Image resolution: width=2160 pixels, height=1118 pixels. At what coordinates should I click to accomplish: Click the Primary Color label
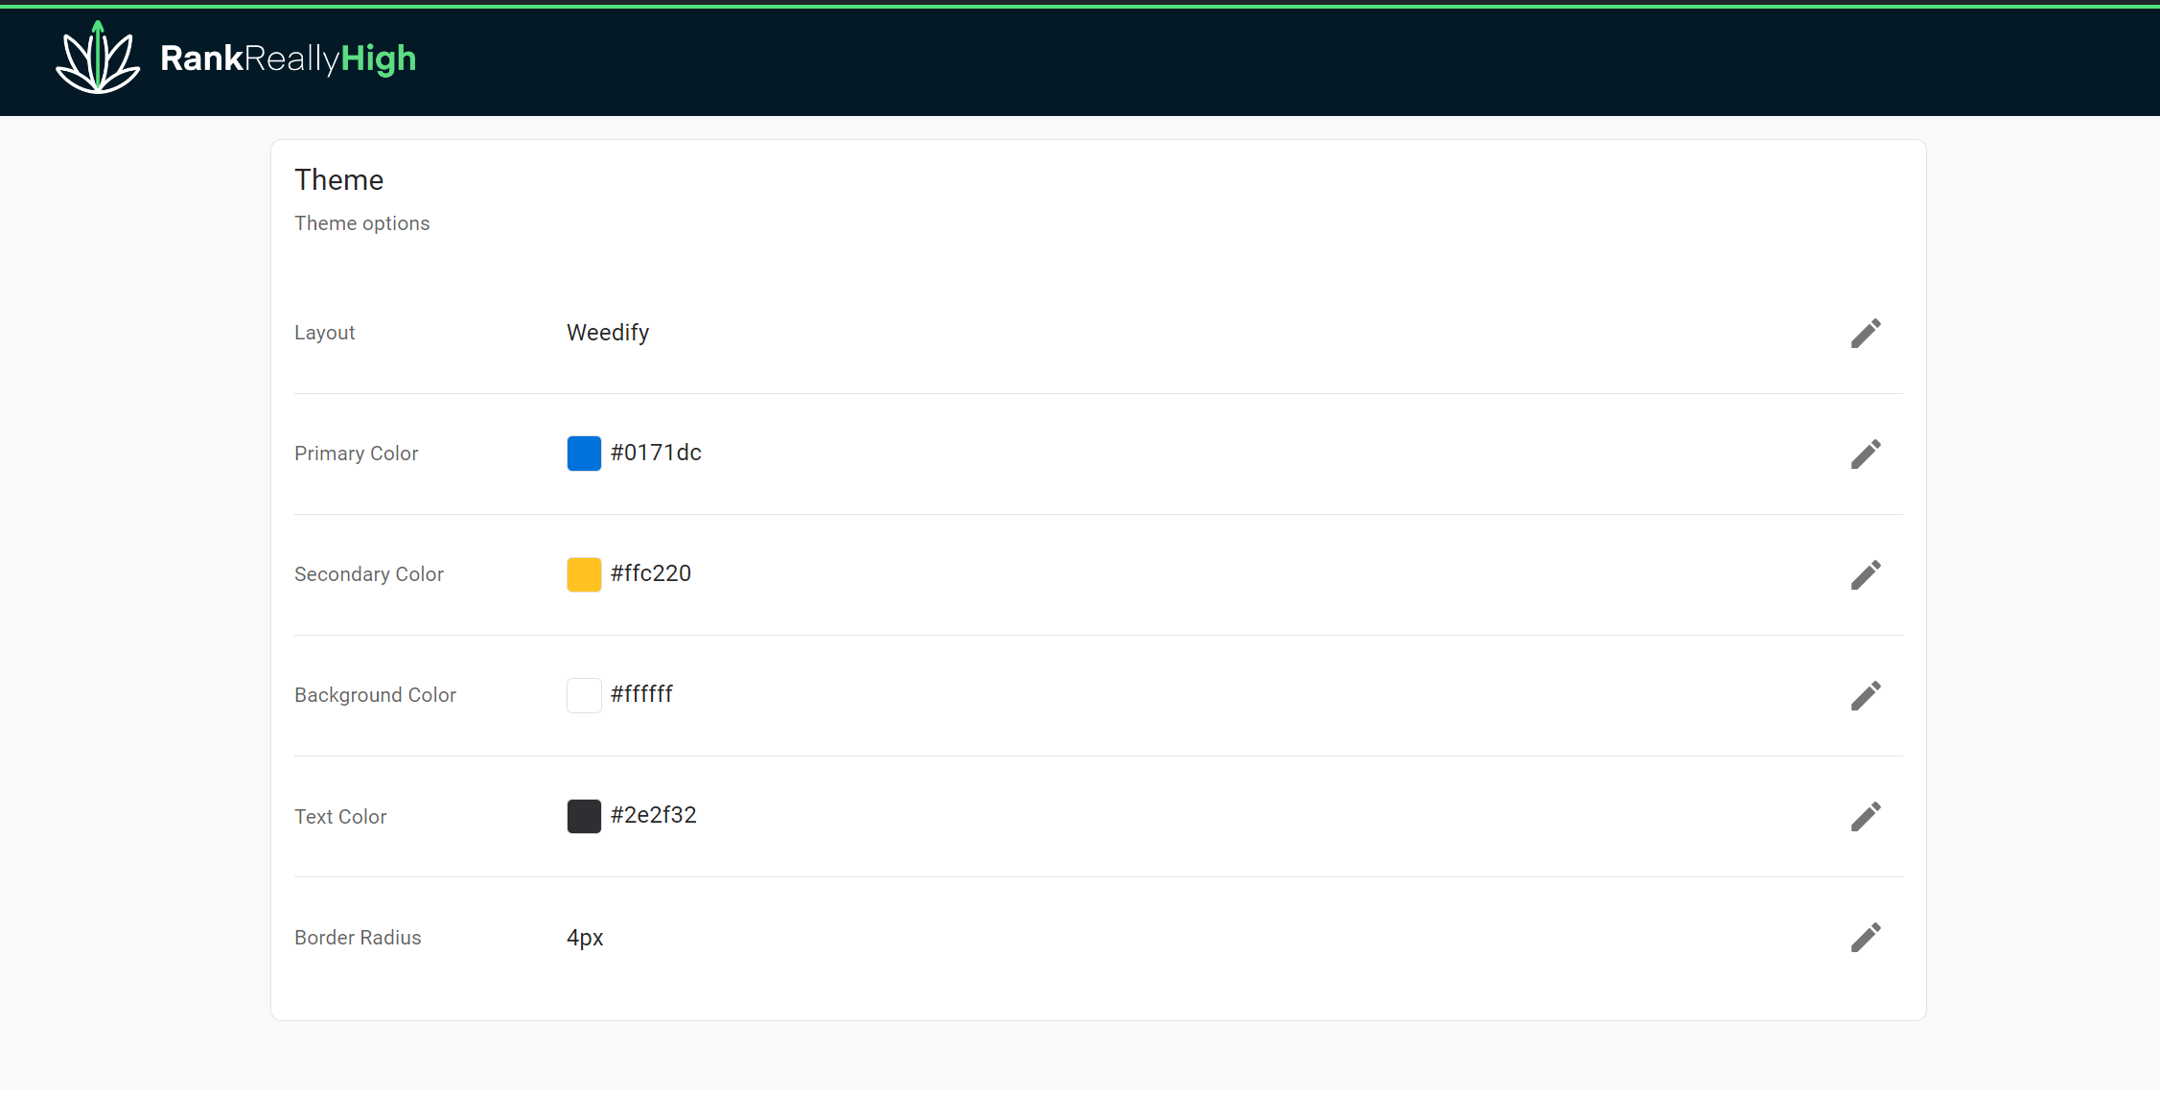[x=356, y=454]
